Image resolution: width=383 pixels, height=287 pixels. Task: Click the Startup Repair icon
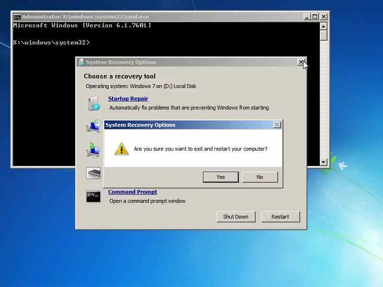point(94,103)
